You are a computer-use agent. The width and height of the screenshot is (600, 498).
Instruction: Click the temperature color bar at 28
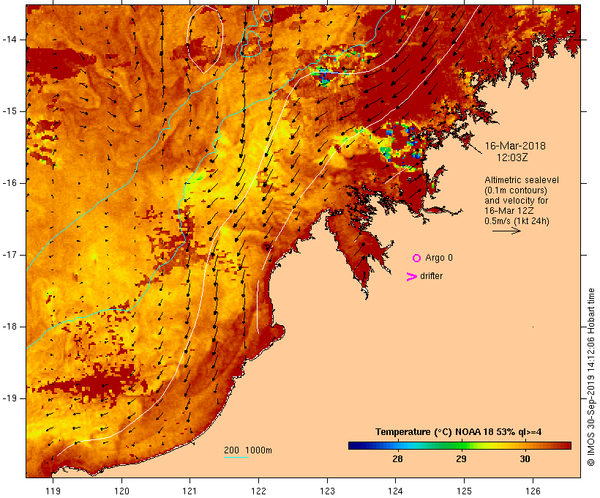397,445
